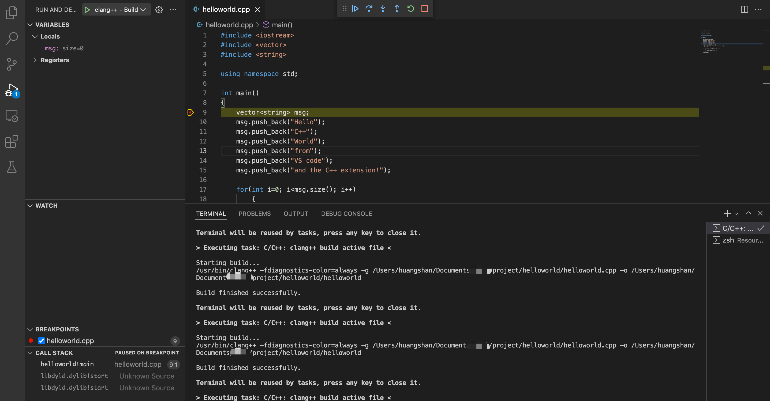Viewport: 770px width, 401px height.
Task: Click the Step Out debug icon
Action: [x=397, y=9]
